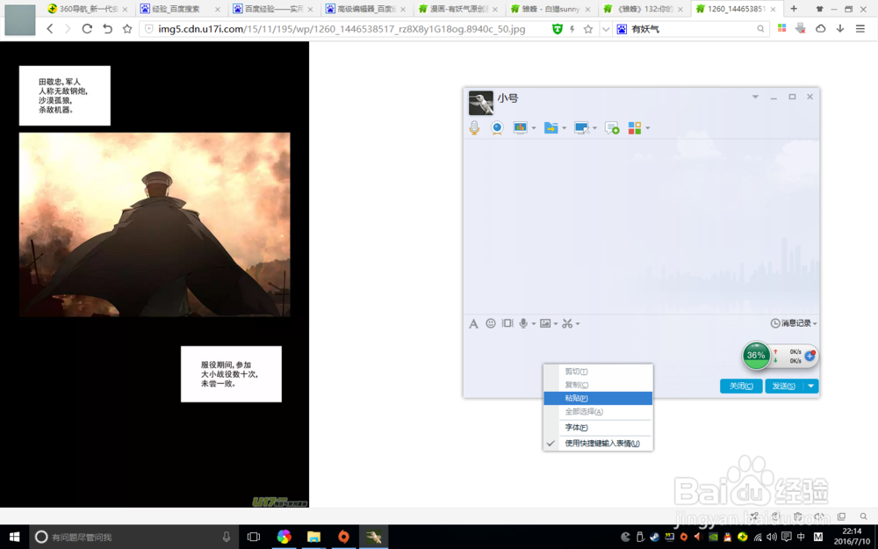Click the remote desktop monitor icon
The width and height of the screenshot is (878, 549).
coord(582,128)
